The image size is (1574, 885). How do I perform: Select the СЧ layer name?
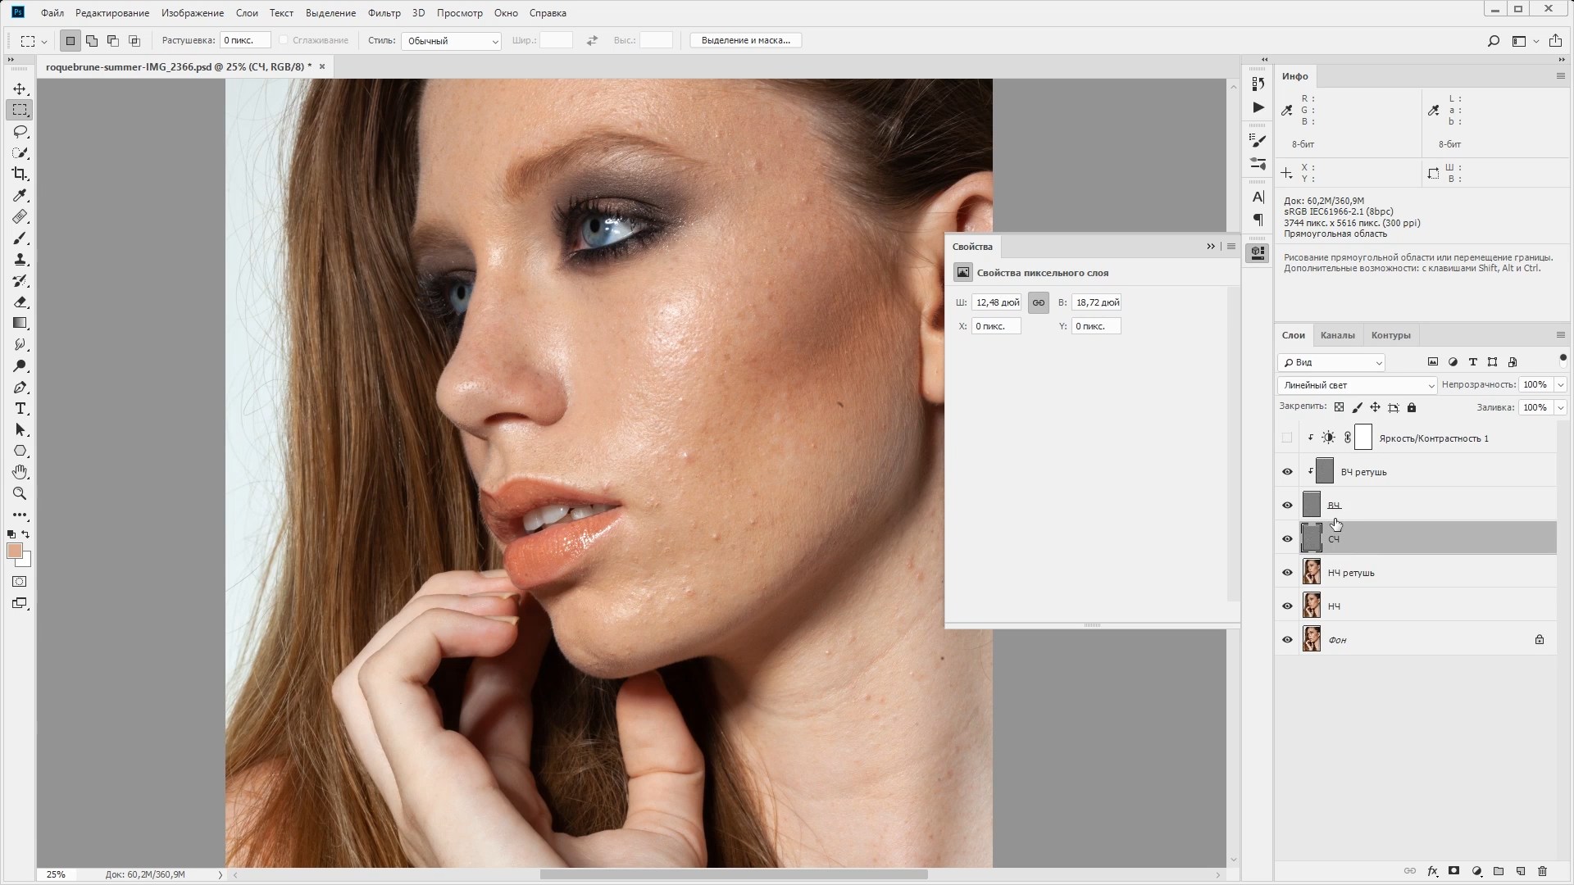[x=1334, y=539]
